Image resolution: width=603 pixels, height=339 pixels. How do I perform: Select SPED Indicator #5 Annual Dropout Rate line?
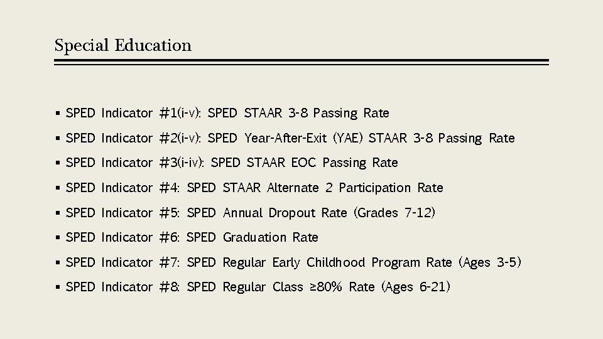251,213
